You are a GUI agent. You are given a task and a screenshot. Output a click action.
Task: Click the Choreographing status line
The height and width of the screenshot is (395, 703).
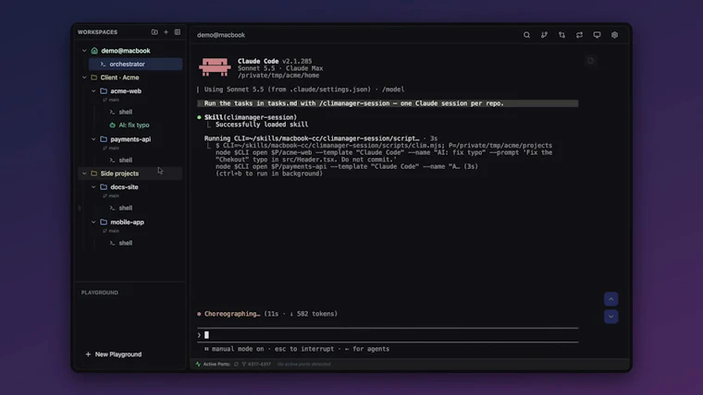coord(267,314)
